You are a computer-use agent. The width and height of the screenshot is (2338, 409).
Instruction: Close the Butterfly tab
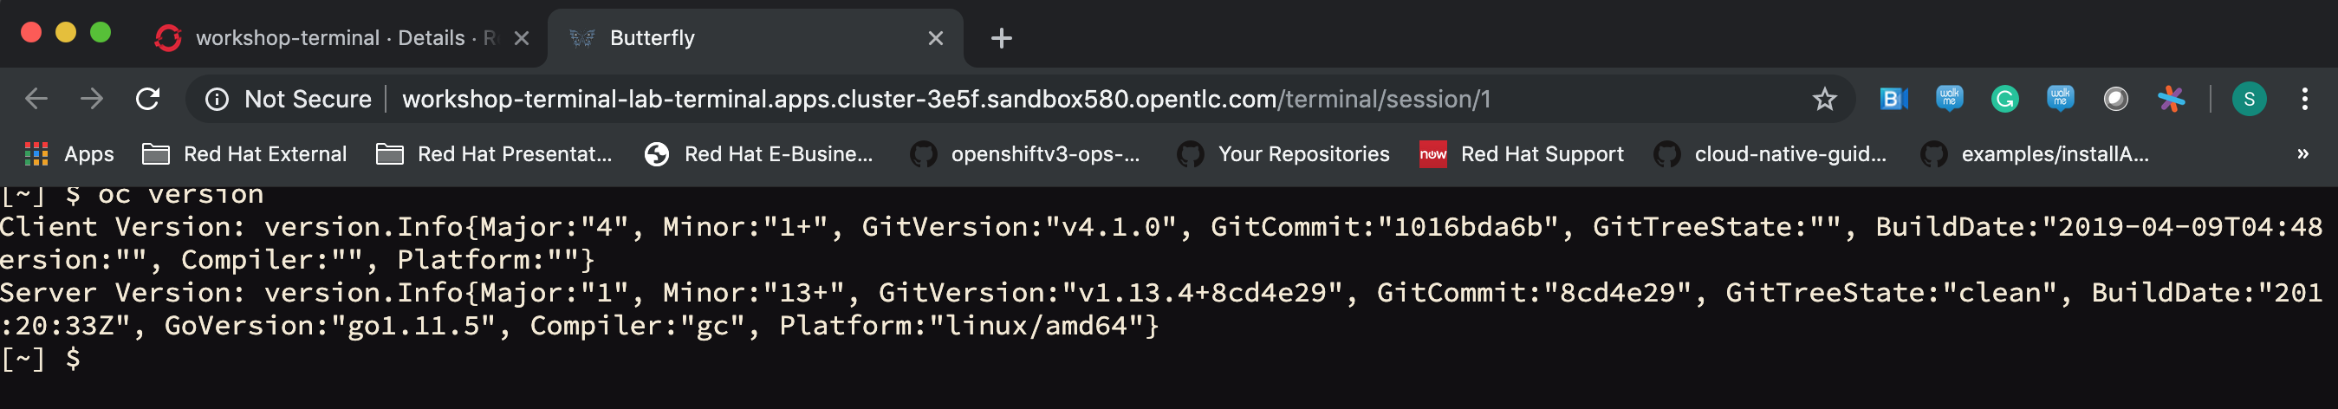click(936, 38)
